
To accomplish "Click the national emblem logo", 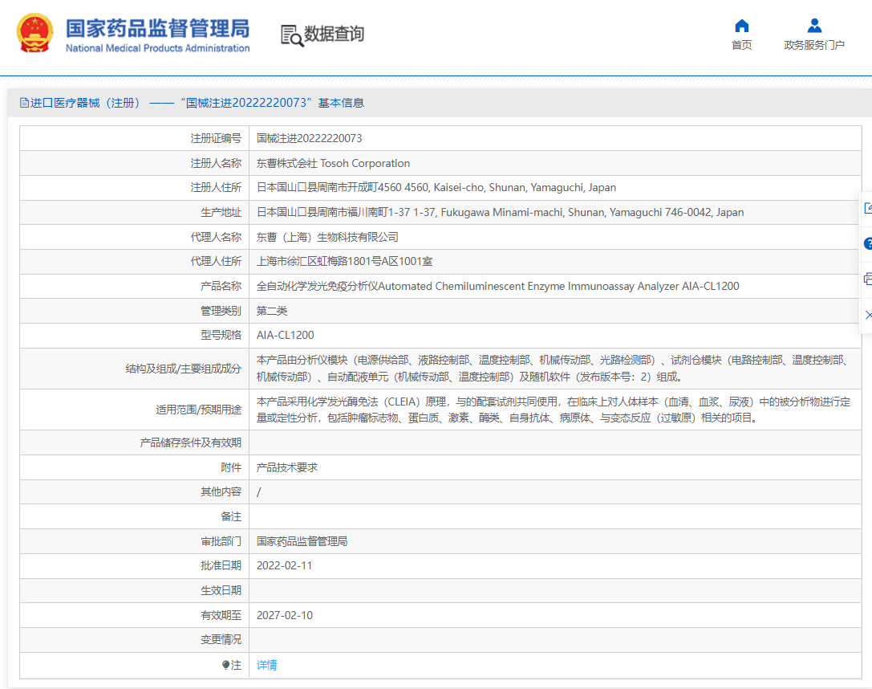I will [34, 33].
